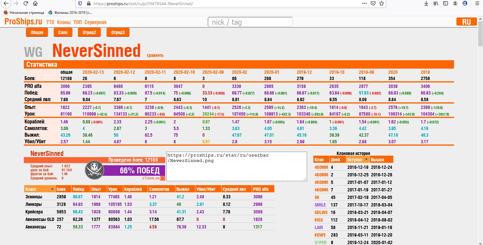Click the pirate skull userbar emblem

pyautogui.click(x=94, y=170)
